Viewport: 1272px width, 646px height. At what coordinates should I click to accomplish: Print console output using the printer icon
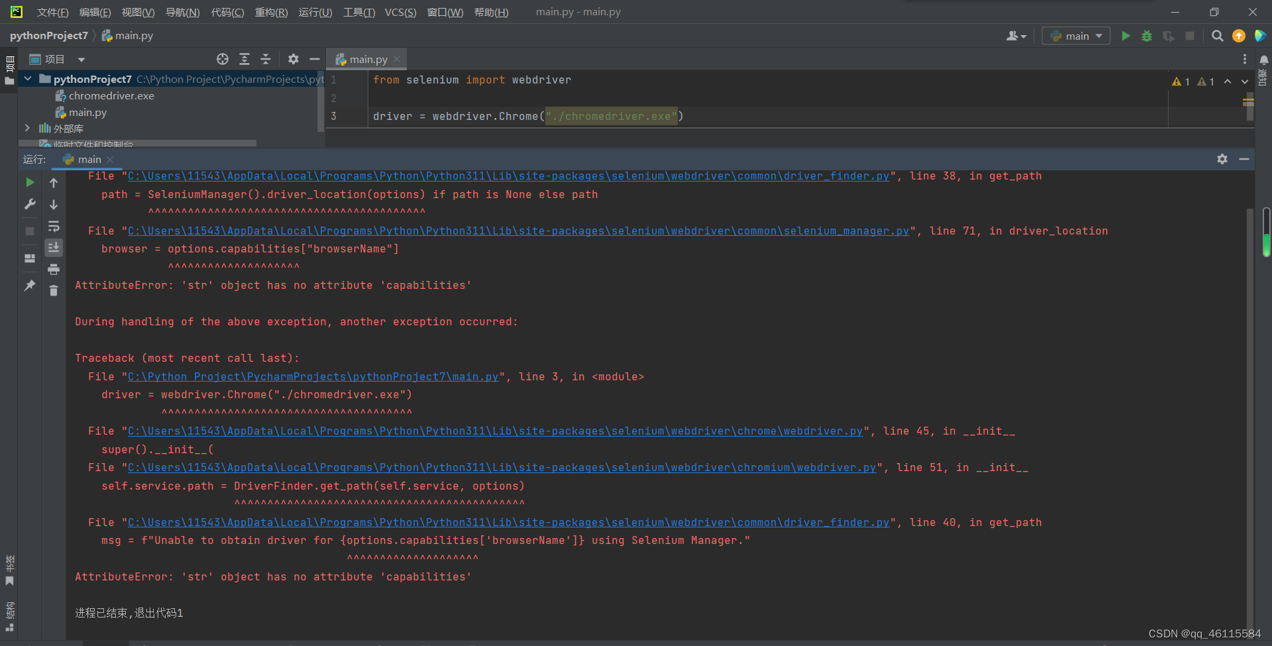coord(54,269)
